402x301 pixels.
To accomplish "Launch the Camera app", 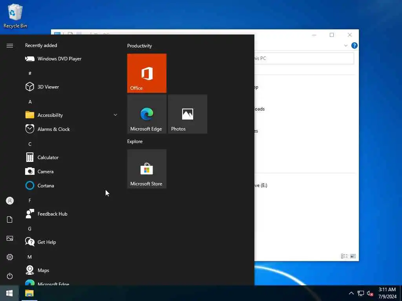I will pos(71,172).
